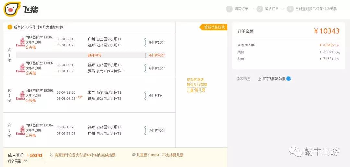Click ticket price ¥2907x 1人
Image resolution: width=350 pixels, height=167 pixels.
click(x=330, y=52)
